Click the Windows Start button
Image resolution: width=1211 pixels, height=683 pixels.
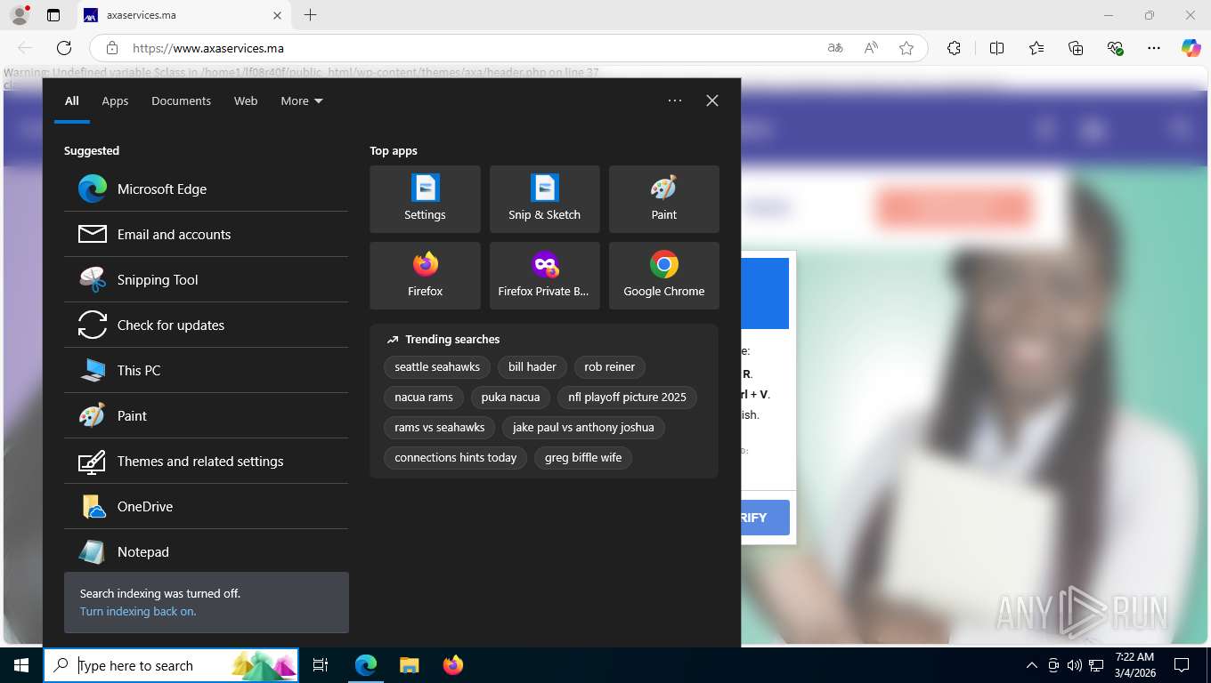[21, 665]
